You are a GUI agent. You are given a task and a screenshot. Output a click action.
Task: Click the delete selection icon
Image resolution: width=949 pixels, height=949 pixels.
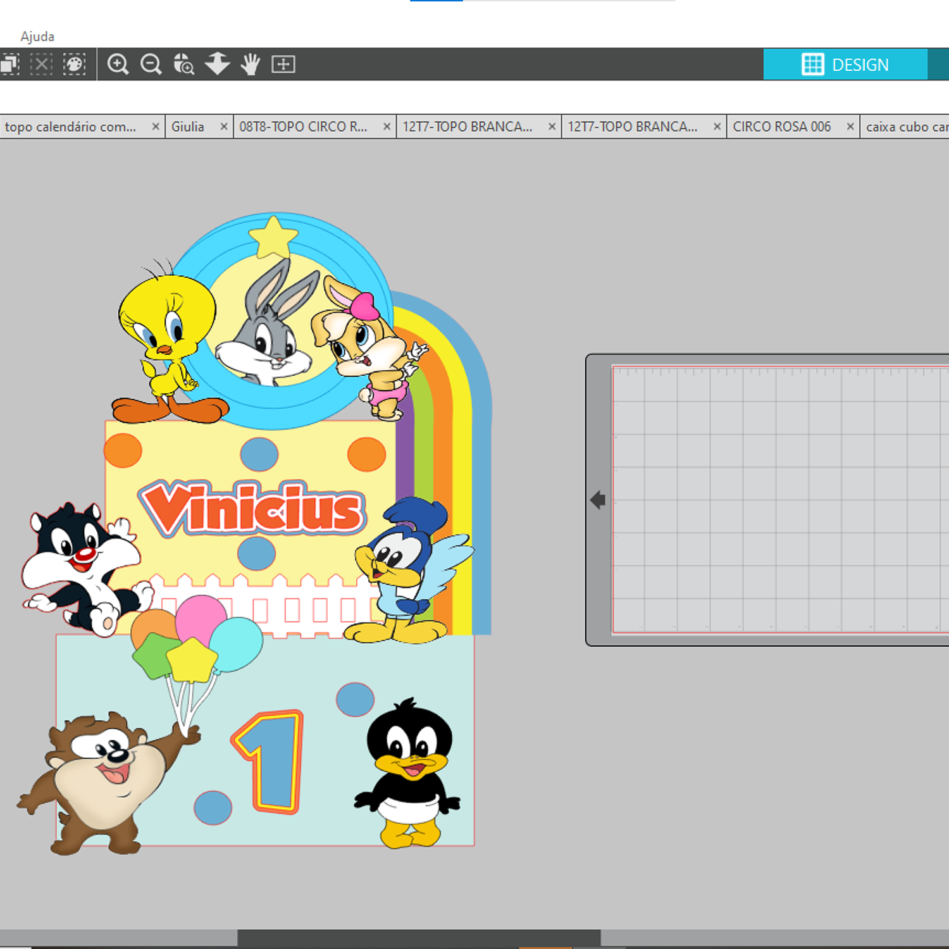pos(41,64)
